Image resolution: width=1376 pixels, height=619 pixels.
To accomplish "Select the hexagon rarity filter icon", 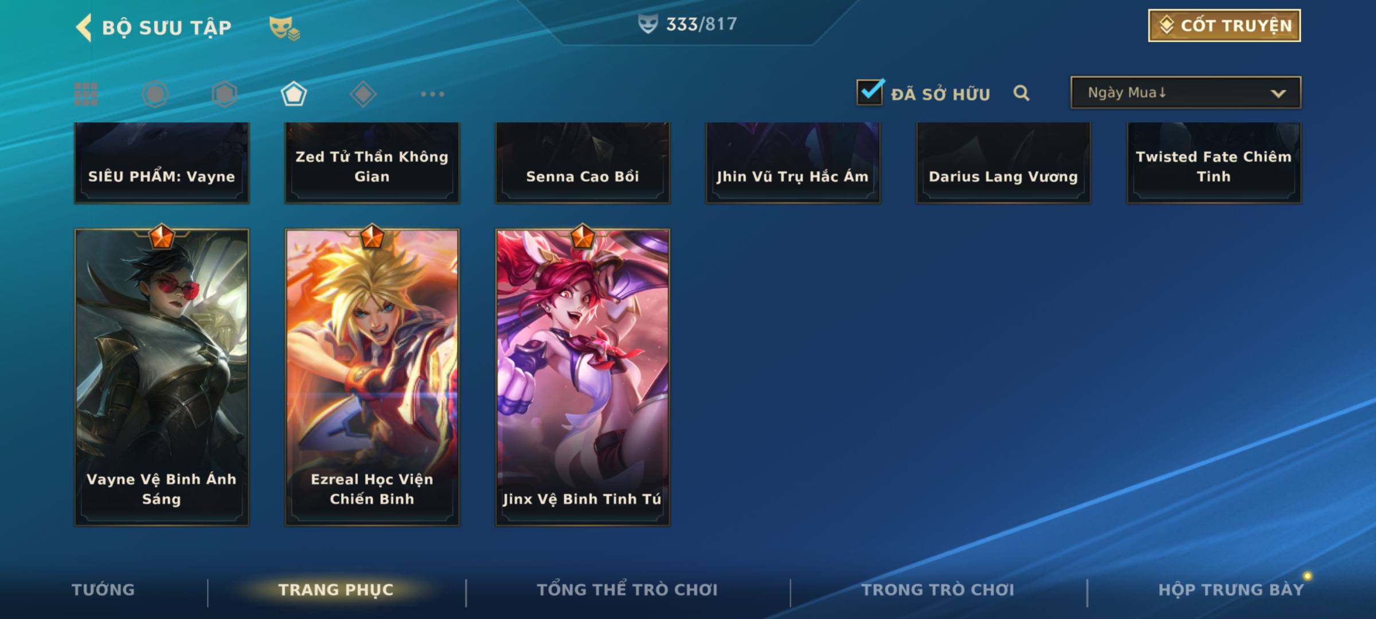I will click(225, 94).
